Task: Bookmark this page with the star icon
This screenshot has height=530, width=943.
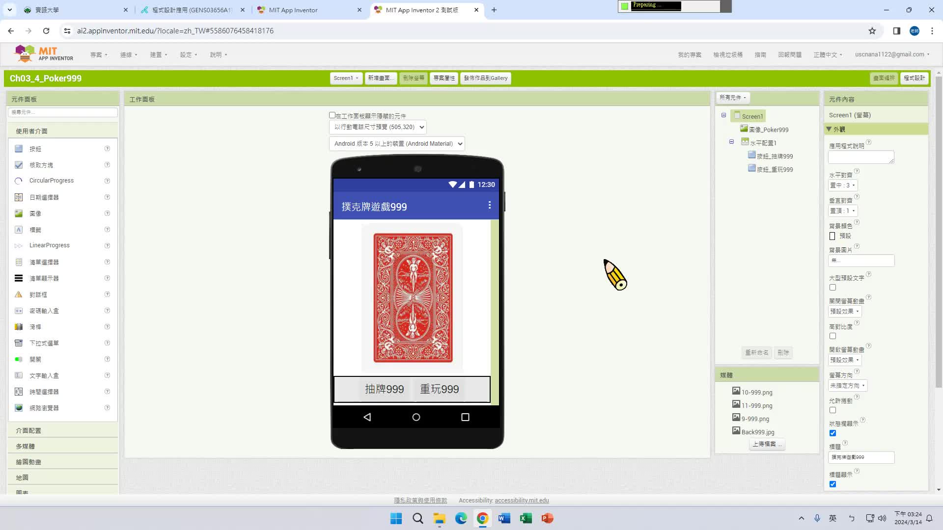Action: [872, 31]
